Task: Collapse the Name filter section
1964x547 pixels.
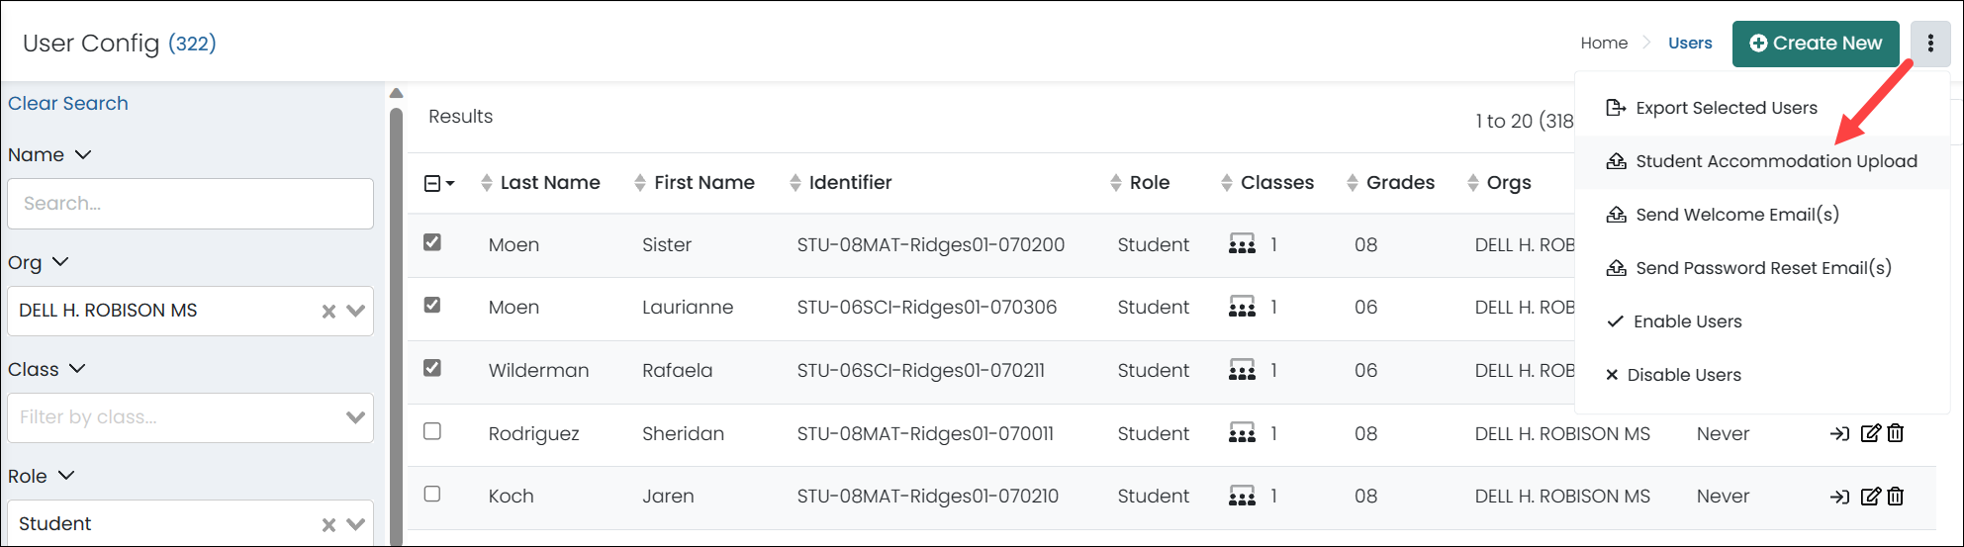Action: (83, 155)
